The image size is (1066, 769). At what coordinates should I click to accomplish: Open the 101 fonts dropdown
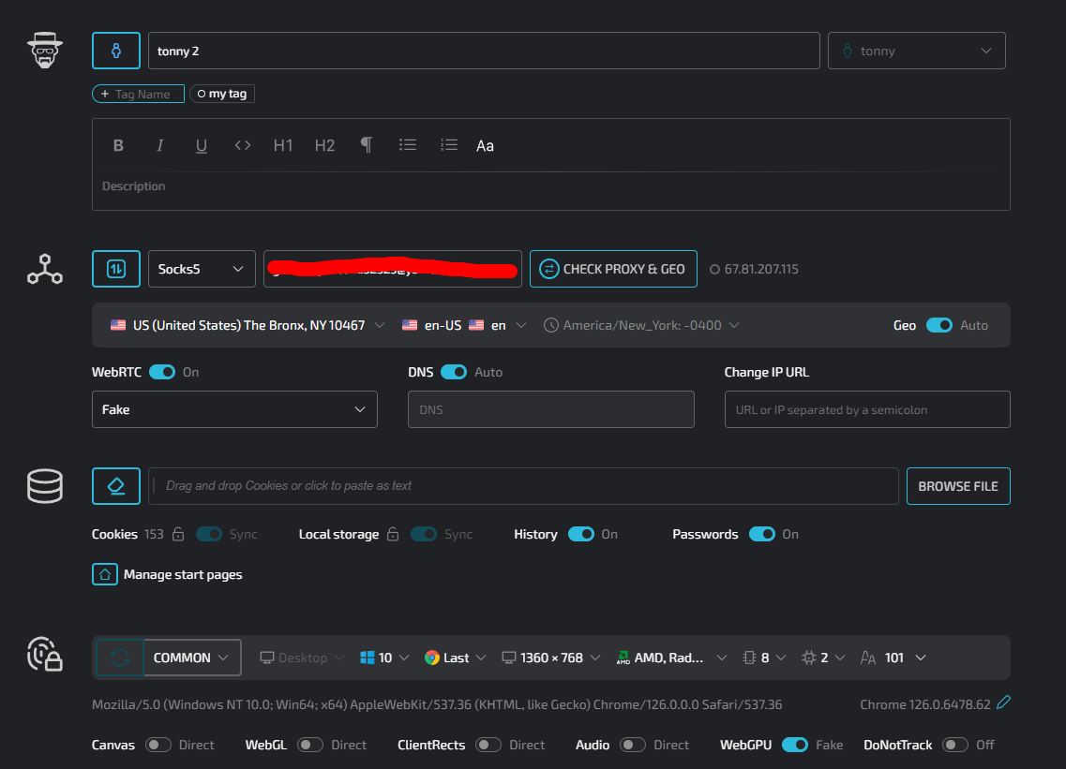tap(893, 658)
